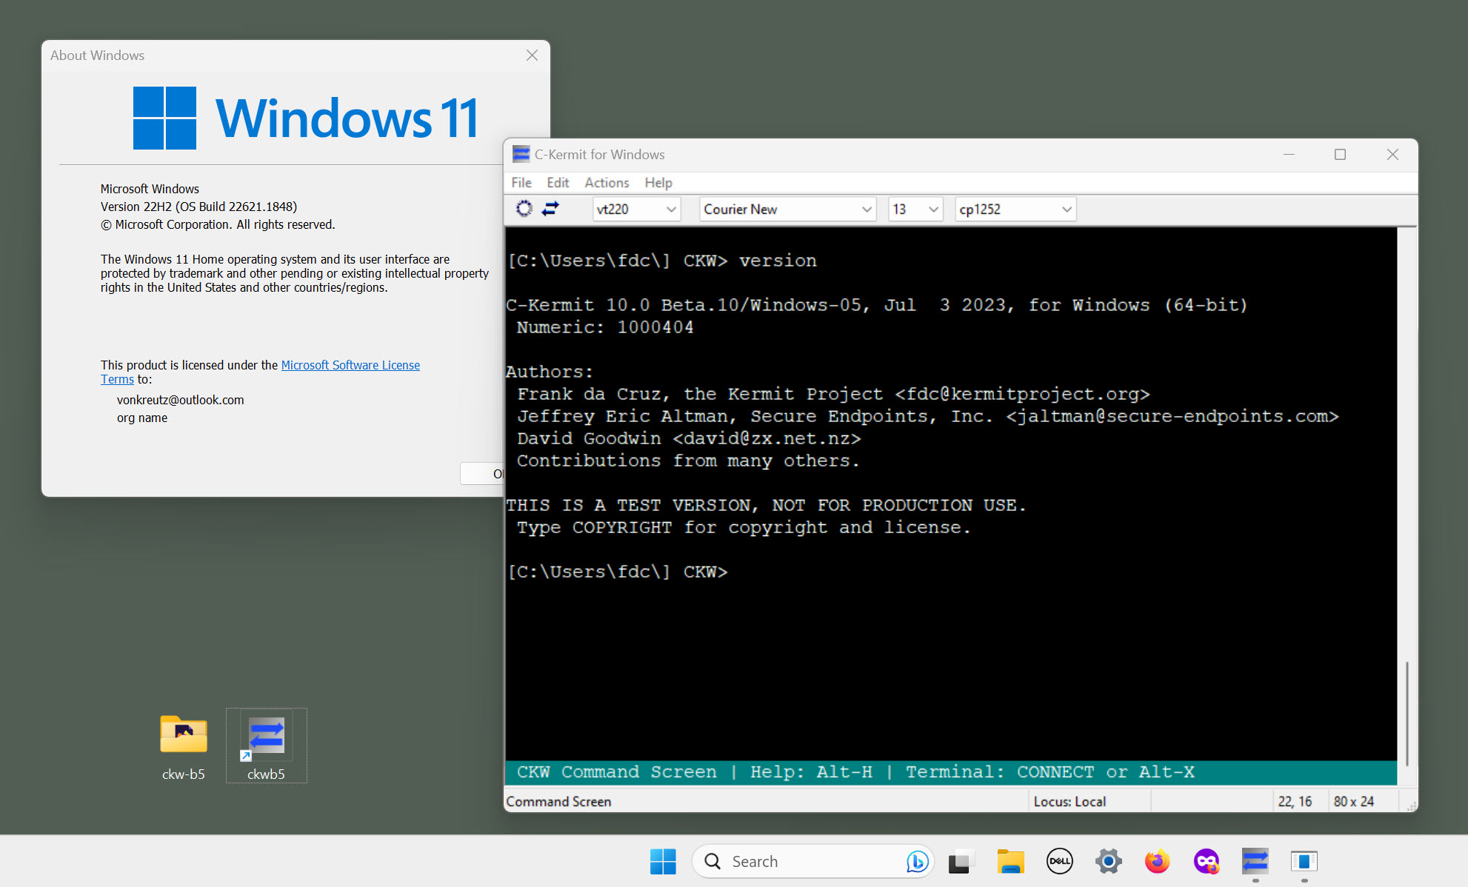Maximize the C-Kermit for Windows window
Image resolution: width=1468 pixels, height=887 pixels.
(1340, 154)
